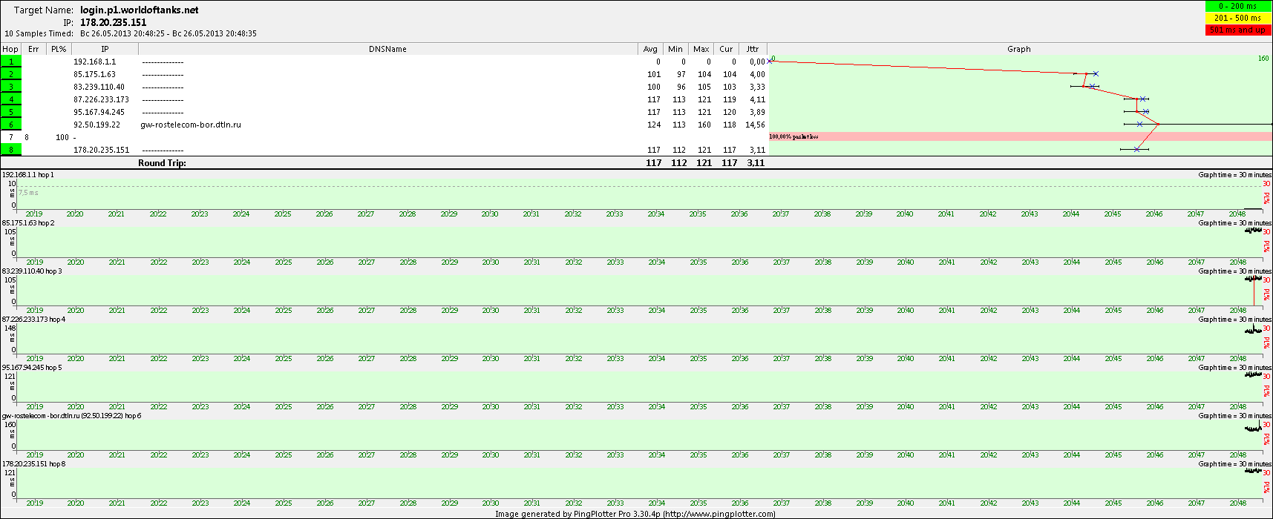Click the Graph column header
1273x519 pixels.
[x=1018, y=49]
